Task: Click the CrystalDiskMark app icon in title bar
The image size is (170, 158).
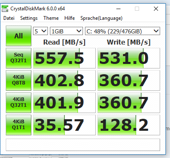Action: click(5, 9)
